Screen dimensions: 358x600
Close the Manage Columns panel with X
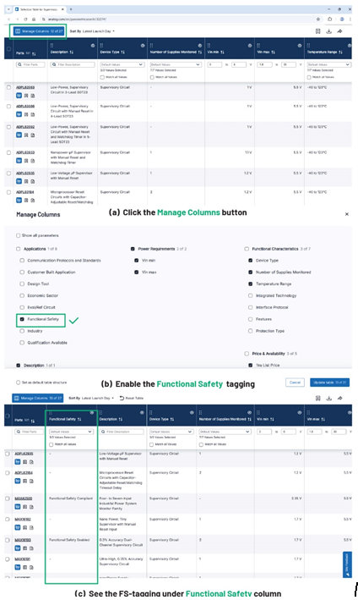(x=346, y=214)
